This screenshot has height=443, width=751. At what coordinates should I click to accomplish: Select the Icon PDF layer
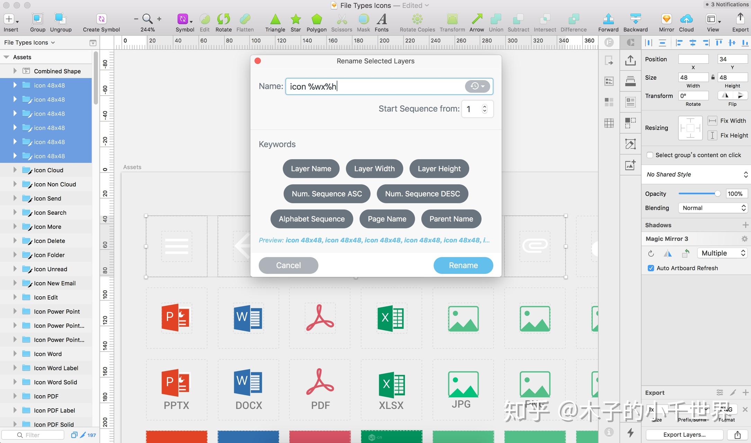coord(46,396)
